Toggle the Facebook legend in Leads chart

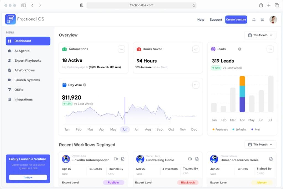point(220,129)
